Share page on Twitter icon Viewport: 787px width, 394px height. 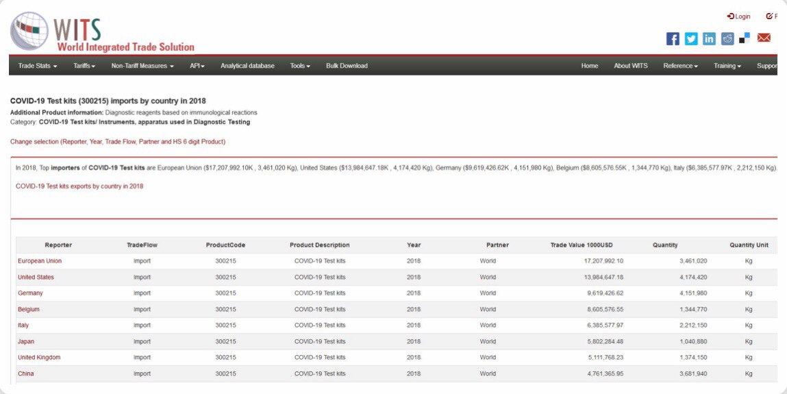(691, 38)
